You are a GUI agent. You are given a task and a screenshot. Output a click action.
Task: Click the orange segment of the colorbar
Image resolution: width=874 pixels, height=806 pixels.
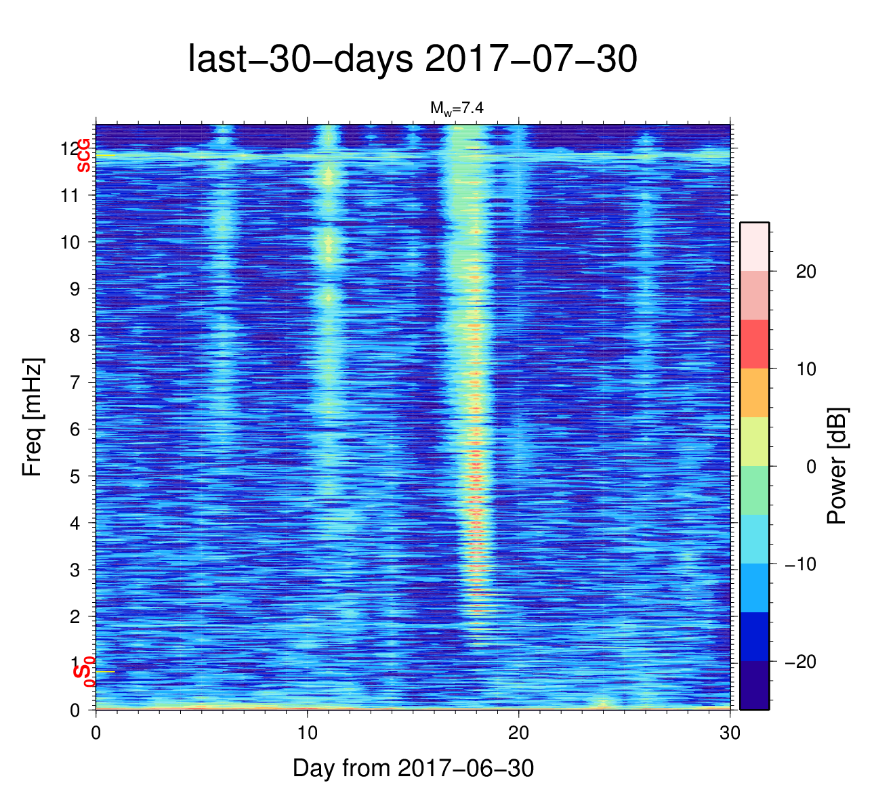tap(754, 393)
